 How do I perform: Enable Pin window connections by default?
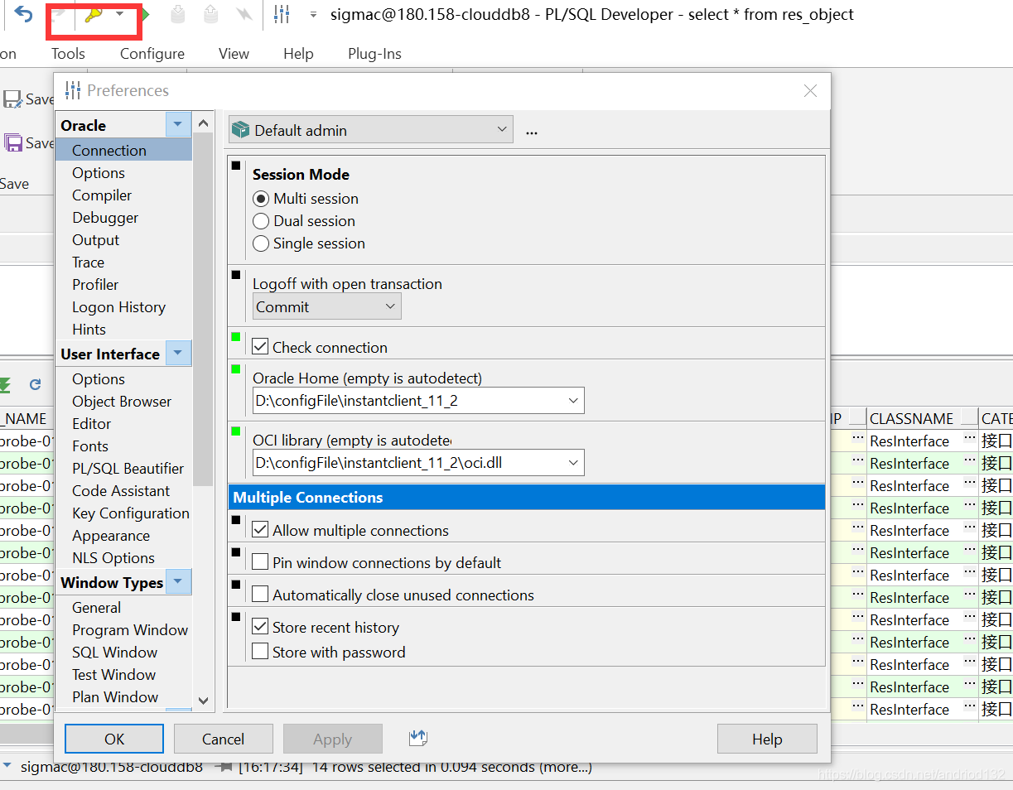click(x=260, y=562)
